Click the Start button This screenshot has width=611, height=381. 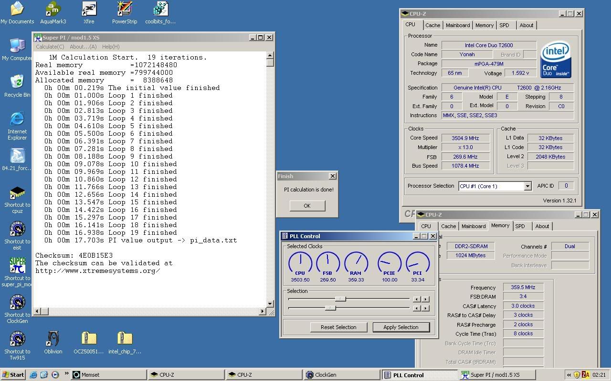(13, 375)
